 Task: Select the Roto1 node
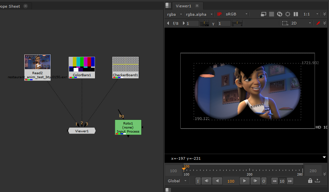128,127
